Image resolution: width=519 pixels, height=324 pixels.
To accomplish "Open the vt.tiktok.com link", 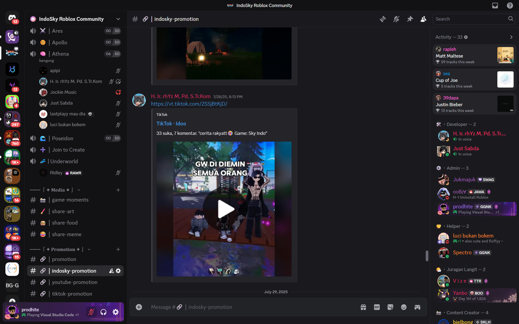I will tap(189, 104).
